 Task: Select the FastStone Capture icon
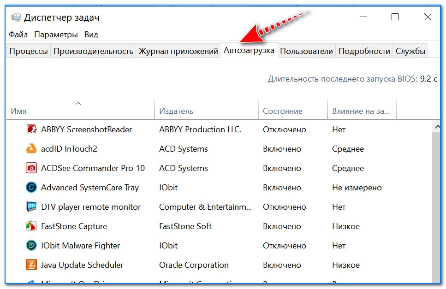[x=31, y=226]
